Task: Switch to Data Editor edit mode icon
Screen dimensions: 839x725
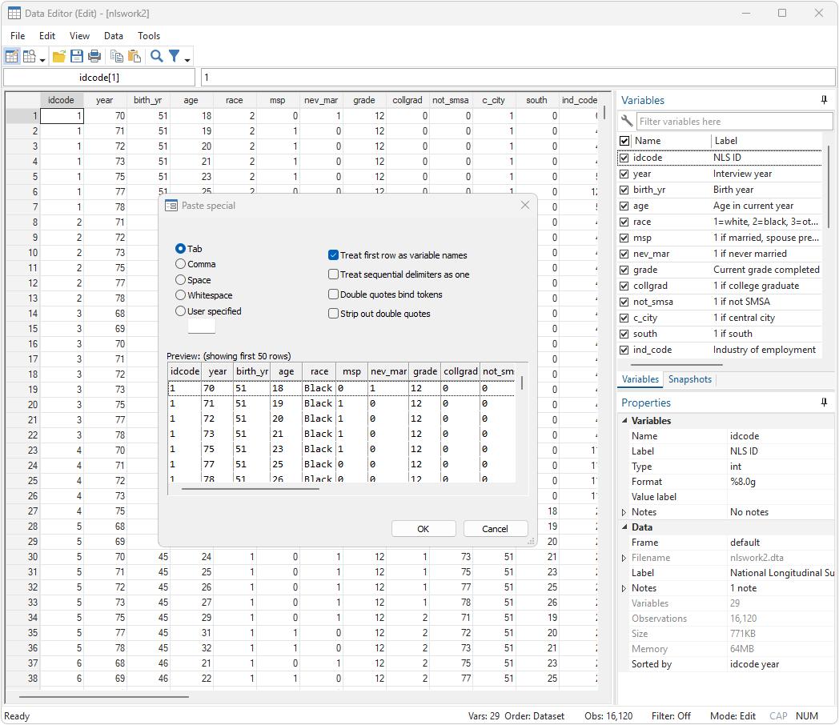Action: click(x=12, y=55)
